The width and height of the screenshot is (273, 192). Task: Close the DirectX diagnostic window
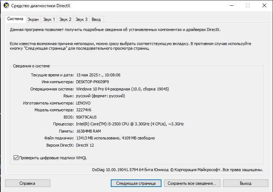[264, 5]
